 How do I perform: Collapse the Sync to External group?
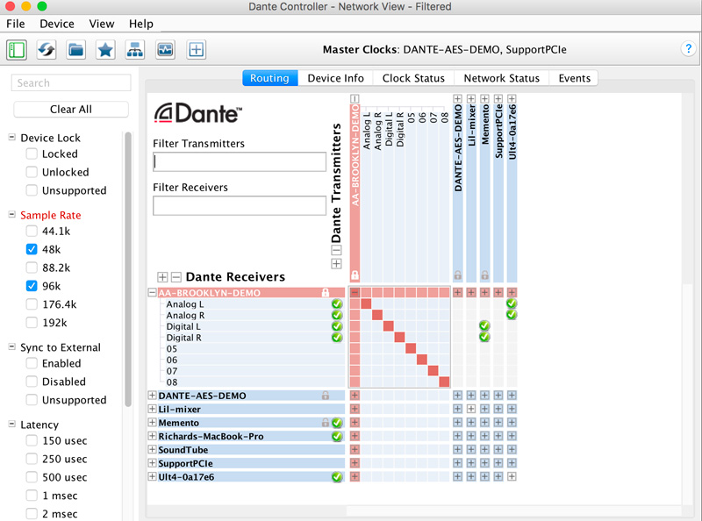click(12, 346)
